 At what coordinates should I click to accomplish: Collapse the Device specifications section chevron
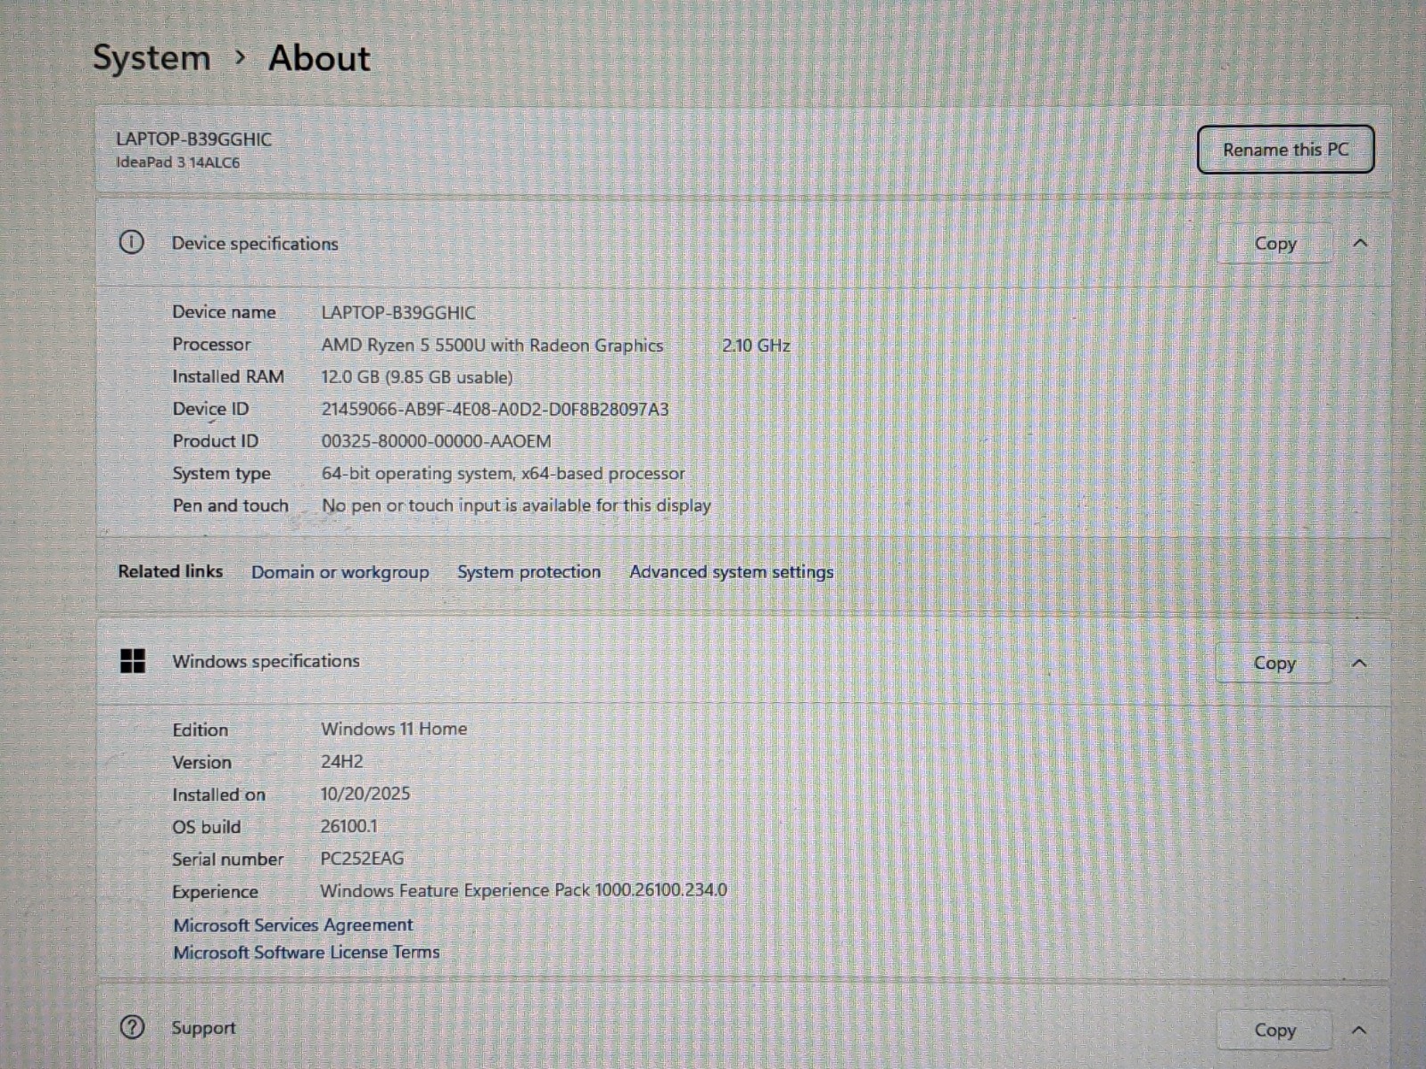pos(1360,243)
